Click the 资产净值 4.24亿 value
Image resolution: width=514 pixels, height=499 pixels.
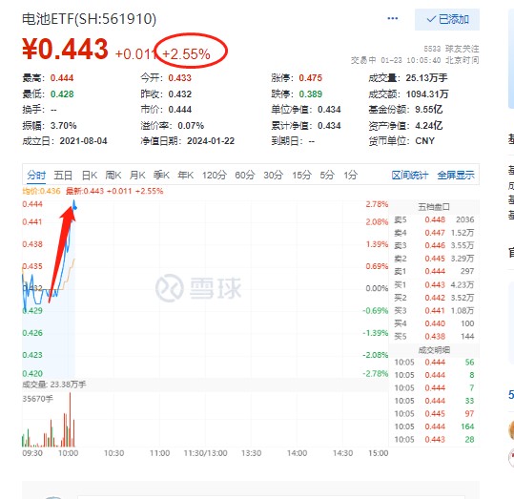coord(429,125)
